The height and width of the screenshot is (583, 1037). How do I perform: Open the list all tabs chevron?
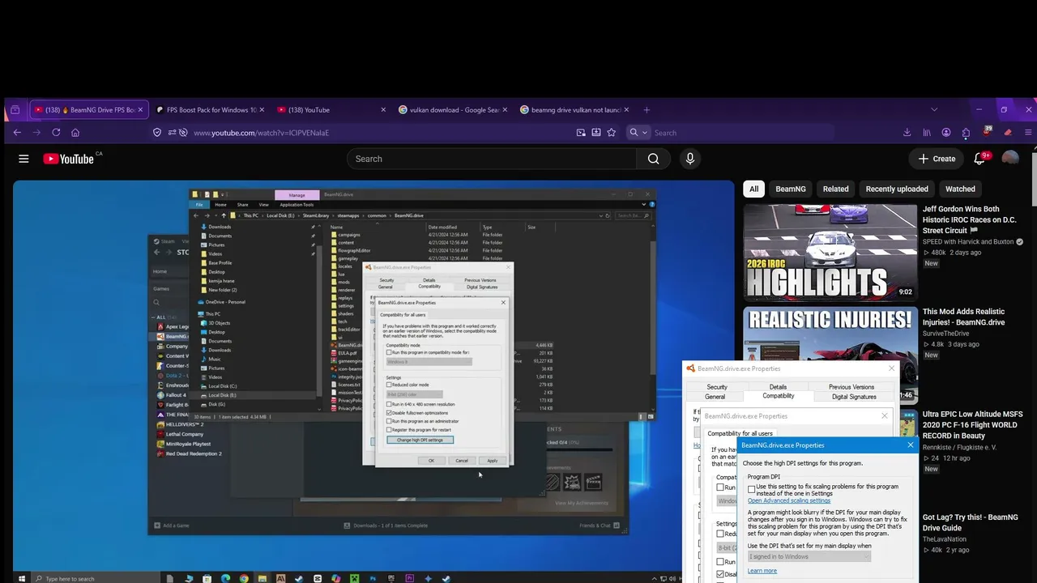pyautogui.click(x=934, y=110)
